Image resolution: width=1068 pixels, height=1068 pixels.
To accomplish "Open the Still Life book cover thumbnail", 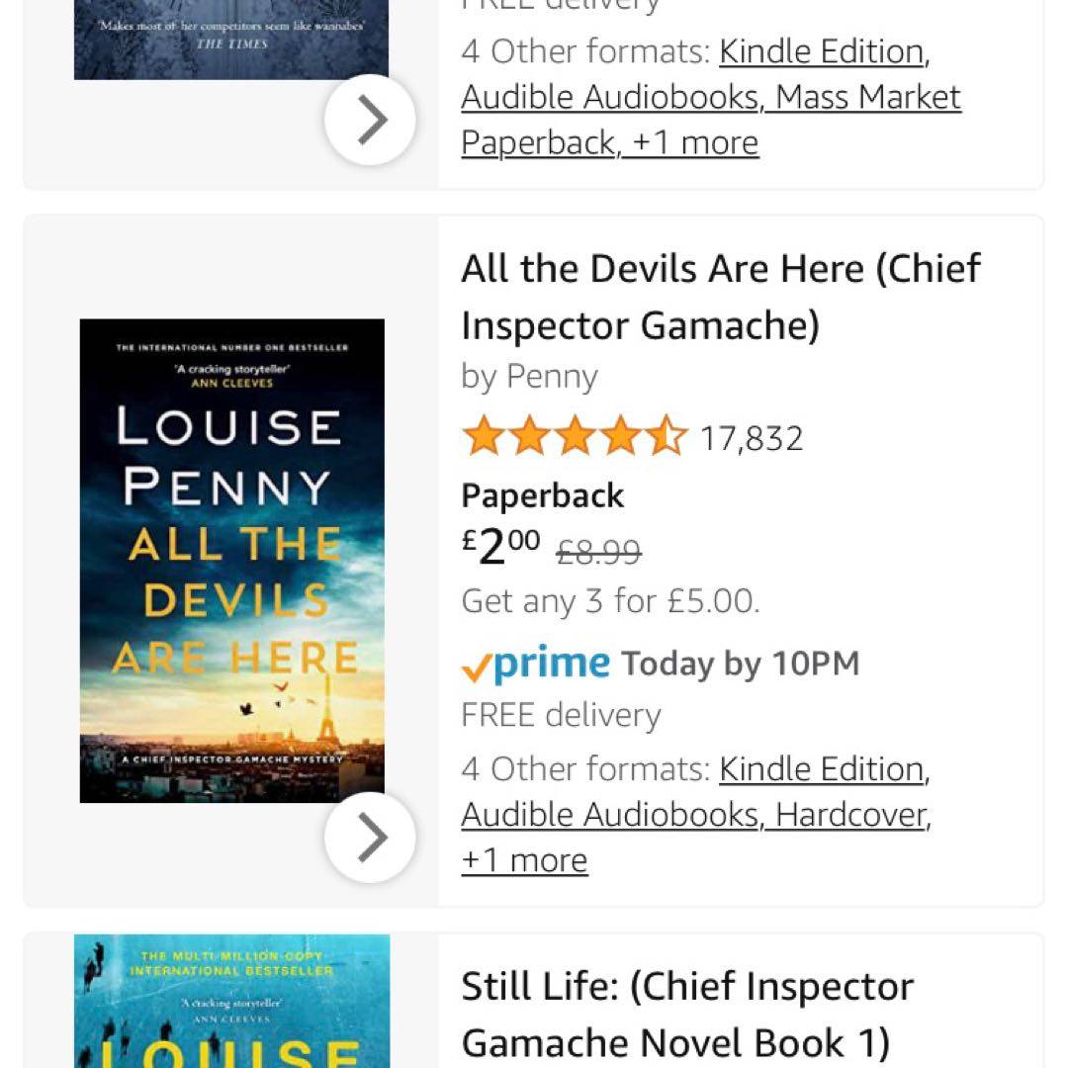I will pyautogui.click(x=231, y=1001).
